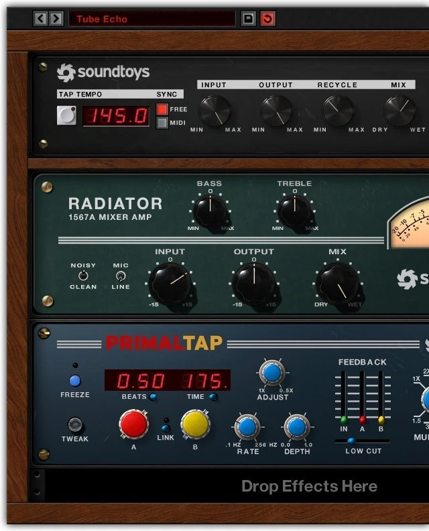Click the blue ADJUST knob
This screenshot has height=531, width=429.
click(x=272, y=373)
